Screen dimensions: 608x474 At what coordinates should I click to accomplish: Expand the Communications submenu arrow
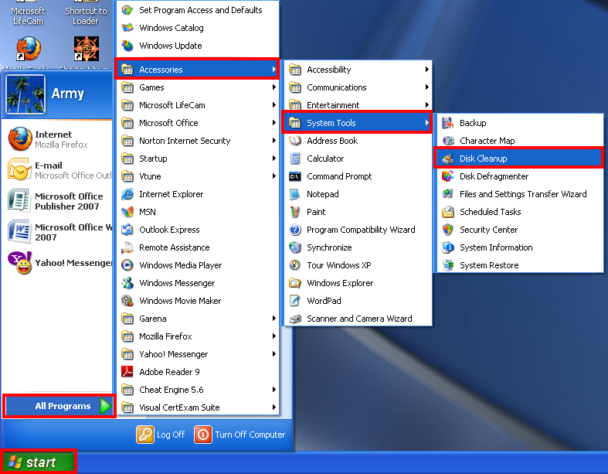[x=426, y=87]
